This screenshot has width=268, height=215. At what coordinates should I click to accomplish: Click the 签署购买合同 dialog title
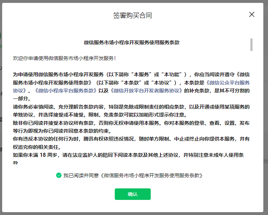pos(133,15)
